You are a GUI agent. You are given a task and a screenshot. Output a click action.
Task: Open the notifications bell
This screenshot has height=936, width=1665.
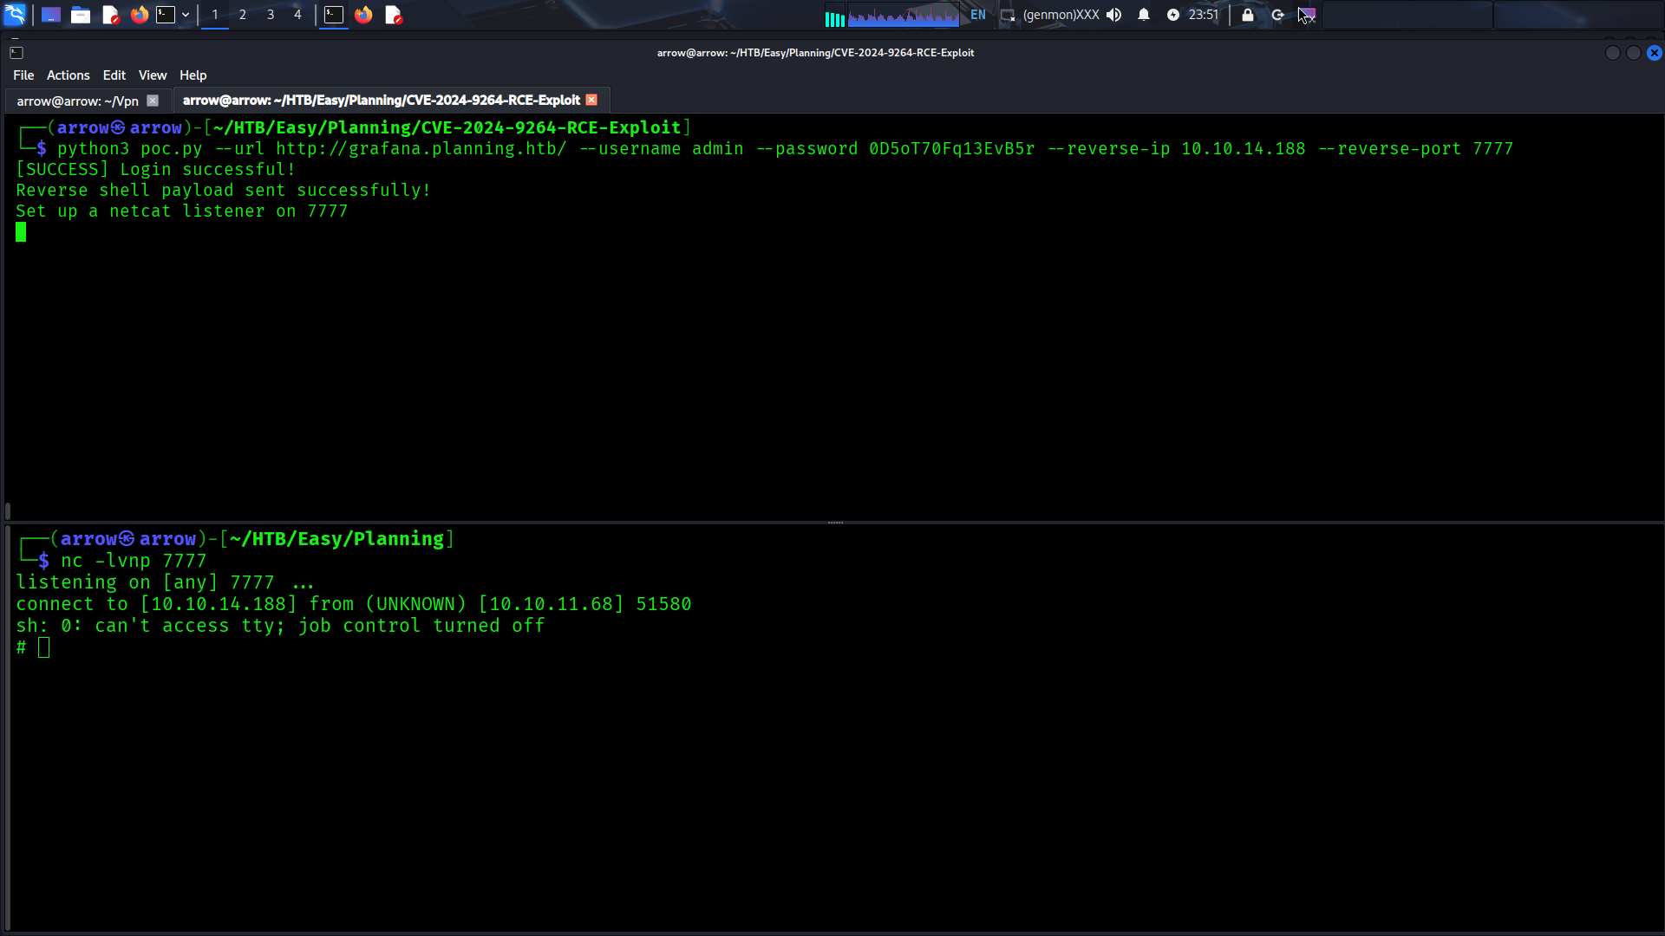pyautogui.click(x=1144, y=15)
